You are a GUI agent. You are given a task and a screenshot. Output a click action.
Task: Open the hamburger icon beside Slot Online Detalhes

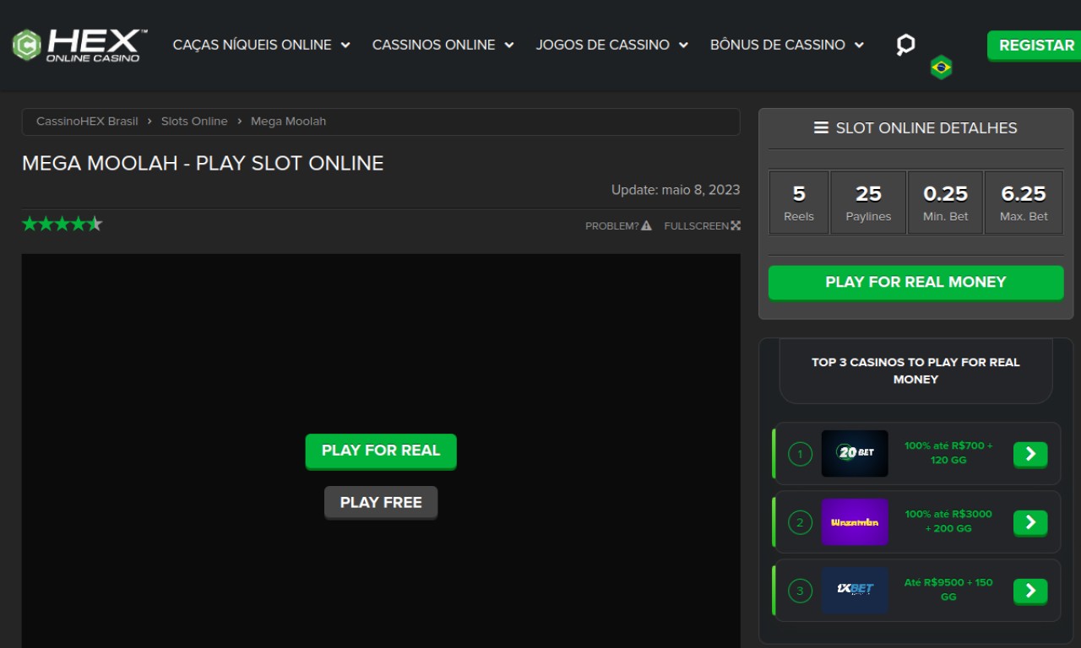click(821, 128)
